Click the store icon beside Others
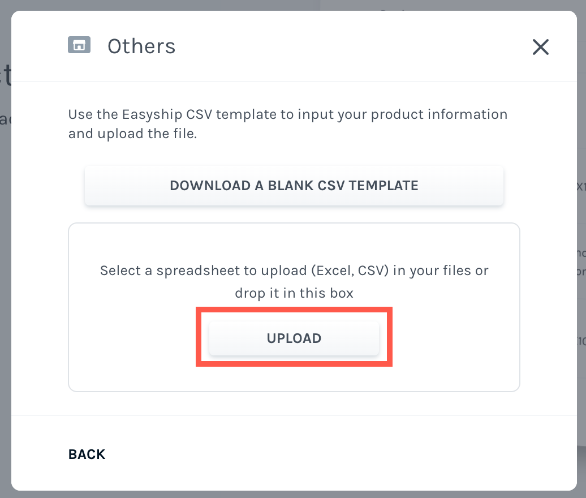This screenshot has height=498, width=586. coord(79,45)
